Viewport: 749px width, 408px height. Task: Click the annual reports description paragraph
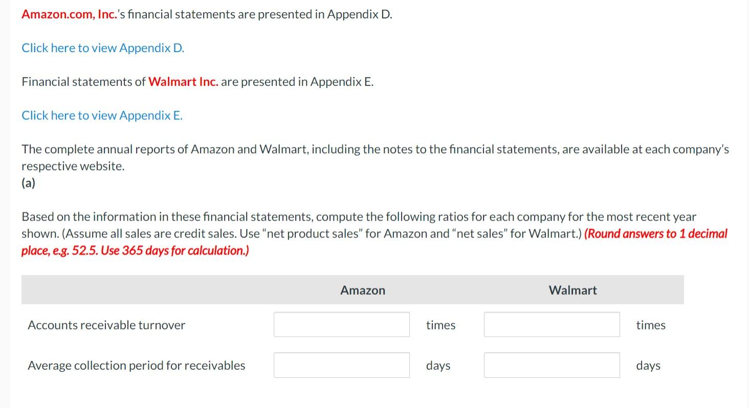[x=373, y=157]
